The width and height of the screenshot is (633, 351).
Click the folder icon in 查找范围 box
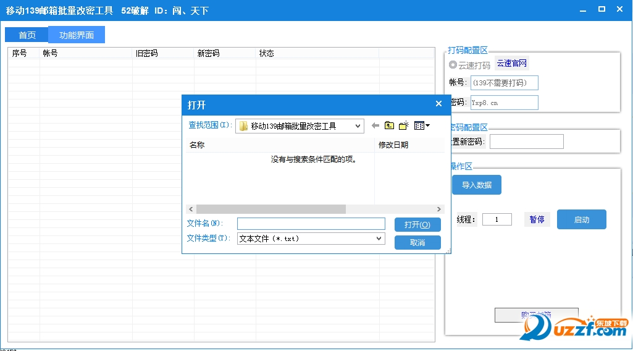pos(244,126)
